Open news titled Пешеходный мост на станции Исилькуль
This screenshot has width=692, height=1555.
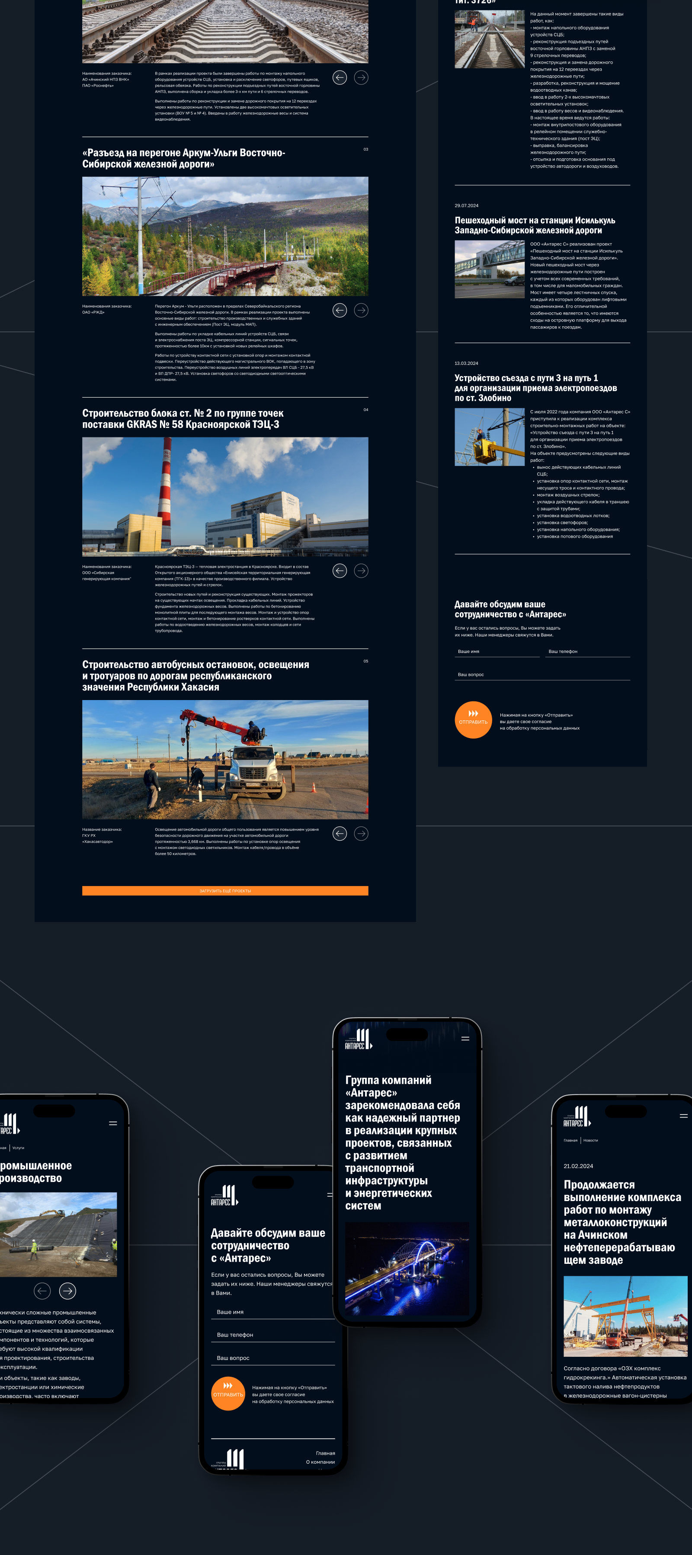pyautogui.click(x=535, y=225)
